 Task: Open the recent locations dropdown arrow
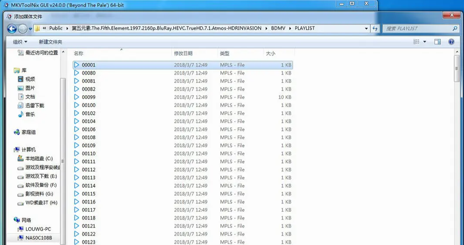(30, 29)
